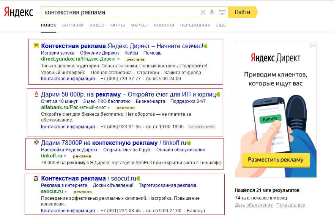Open advanced search settings via sliders icon
This screenshot has height=221, width=334.
(x=222, y=12)
